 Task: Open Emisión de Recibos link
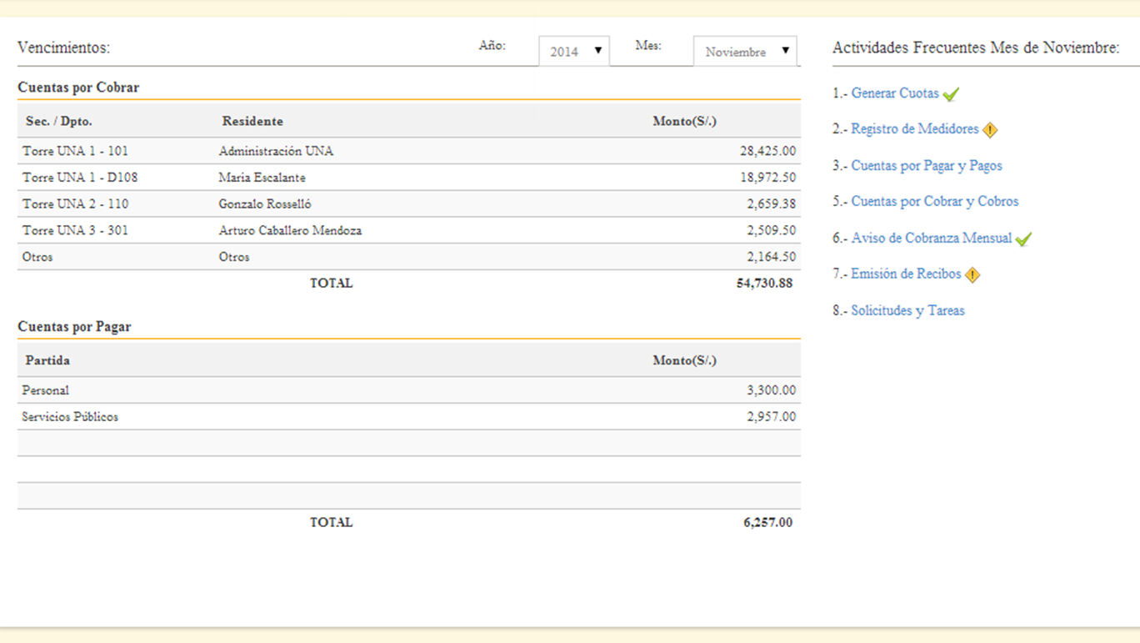coord(905,274)
